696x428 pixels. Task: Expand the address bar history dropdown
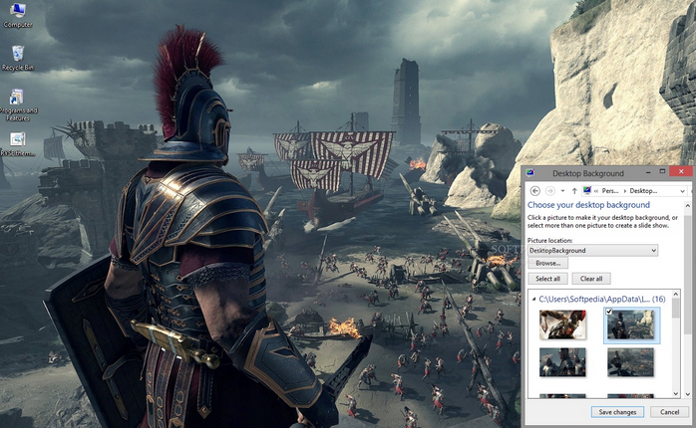682,191
